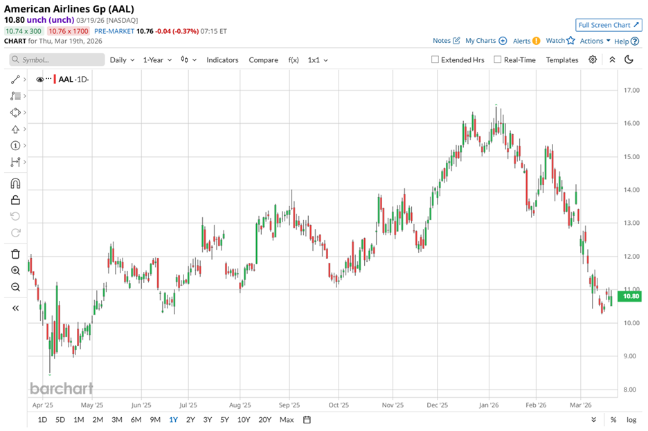The image size is (648, 431).
Task: Switch to dark mode with the moon icon
Action: coord(629,59)
